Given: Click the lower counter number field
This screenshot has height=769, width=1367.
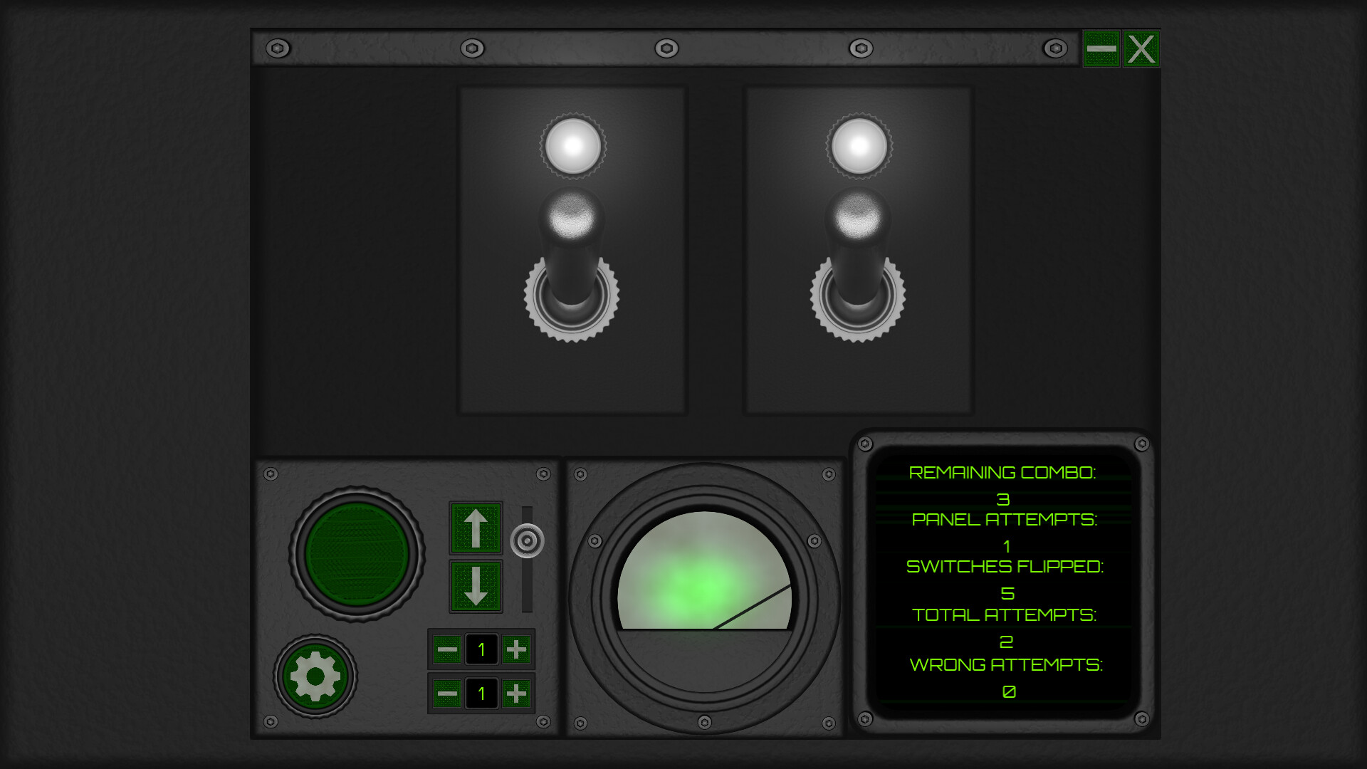Looking at the screenshot, I should pyautogui.click(x=481, y=693).
